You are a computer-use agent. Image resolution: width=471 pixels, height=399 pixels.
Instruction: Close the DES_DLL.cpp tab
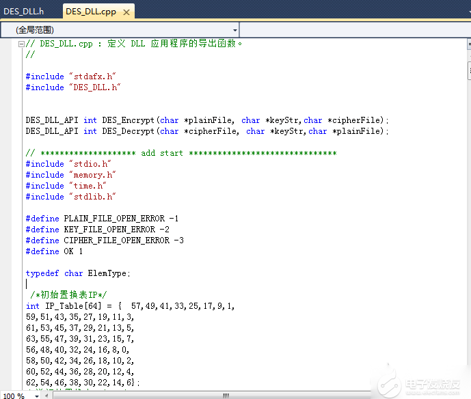pyautogui.click(x=126, y=12)
